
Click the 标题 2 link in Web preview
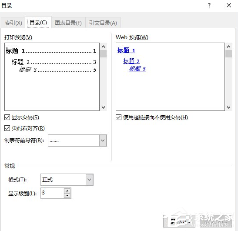pos(131,61)
